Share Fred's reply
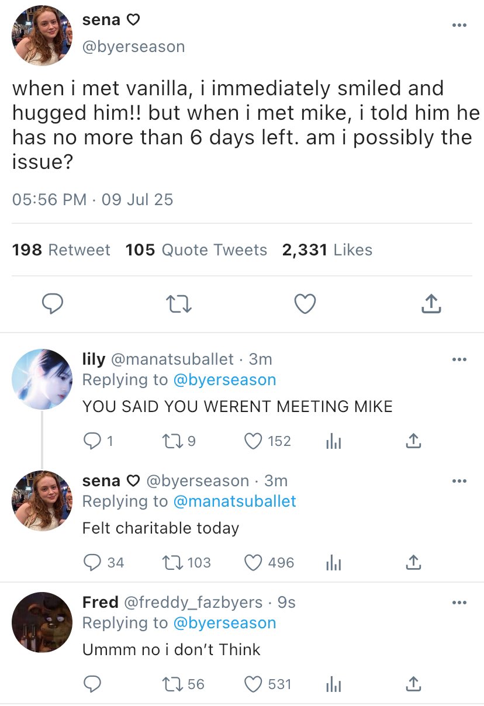The width and height of the screenshot is (484, 706). (x=413, y=684)
